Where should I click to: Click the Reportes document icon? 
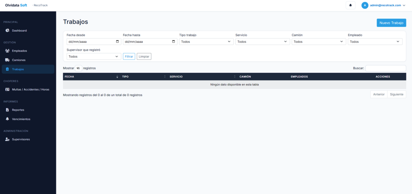click(7, 110)
